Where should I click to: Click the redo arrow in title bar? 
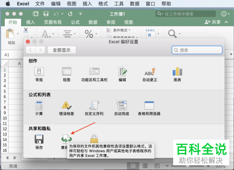(x=70, y=14)
